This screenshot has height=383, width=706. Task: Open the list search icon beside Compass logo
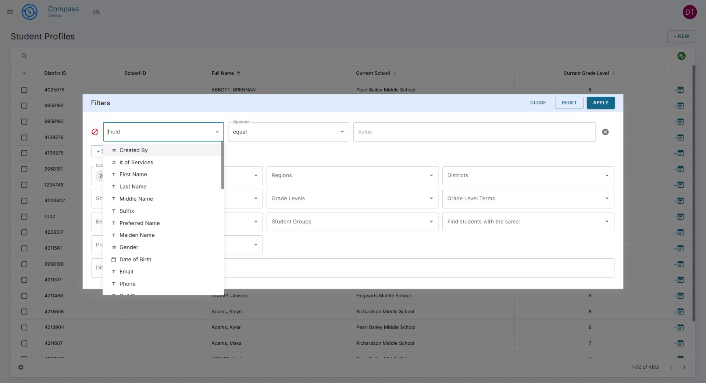coord(96,12)
